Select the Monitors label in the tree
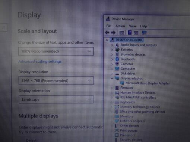 coord(127,116)
